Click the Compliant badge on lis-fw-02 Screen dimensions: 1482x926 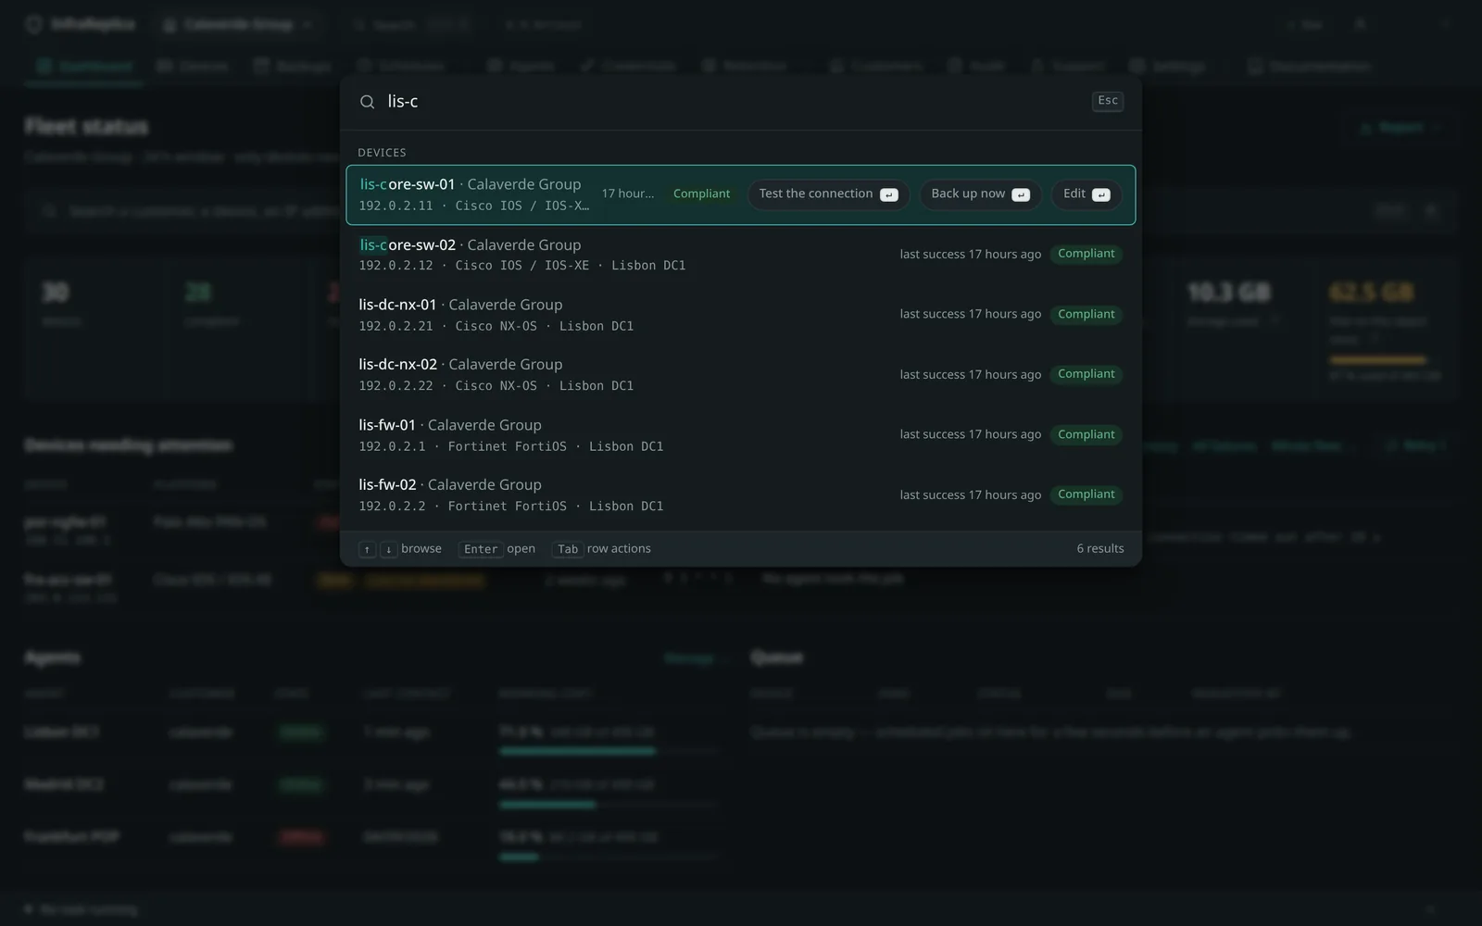[x=1086, y=494]
